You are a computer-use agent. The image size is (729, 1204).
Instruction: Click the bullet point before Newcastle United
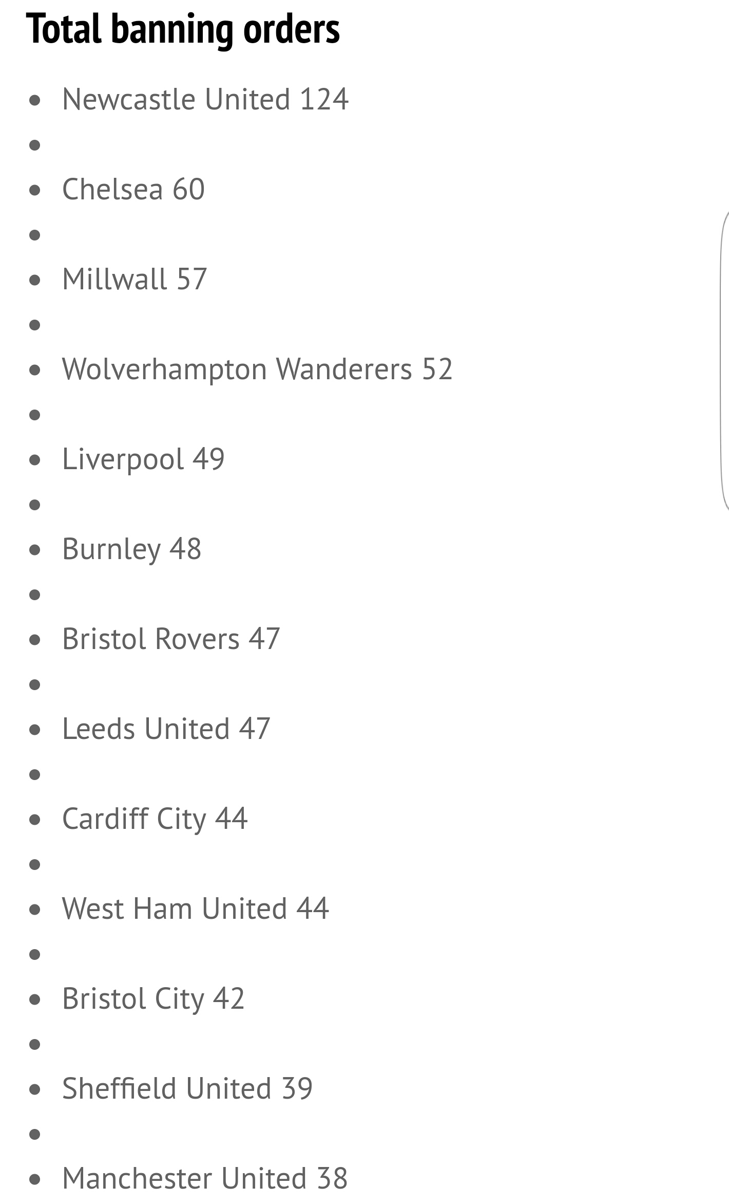tap(35, 100)
